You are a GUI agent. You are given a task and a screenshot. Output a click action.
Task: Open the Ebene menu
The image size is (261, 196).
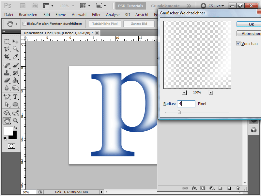(x=61, y=15)
